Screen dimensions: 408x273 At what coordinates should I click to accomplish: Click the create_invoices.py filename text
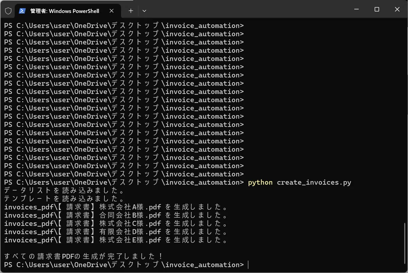point(314,182)
